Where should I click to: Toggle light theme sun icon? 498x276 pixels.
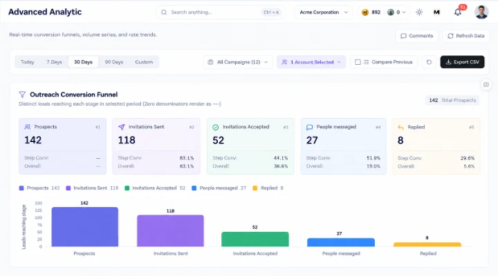[419, 12]
